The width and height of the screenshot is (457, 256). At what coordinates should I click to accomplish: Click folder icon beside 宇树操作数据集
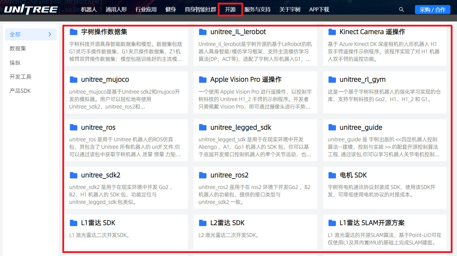(73, 32)
